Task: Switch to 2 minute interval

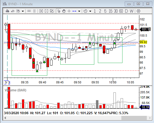Action: point(100,11)
